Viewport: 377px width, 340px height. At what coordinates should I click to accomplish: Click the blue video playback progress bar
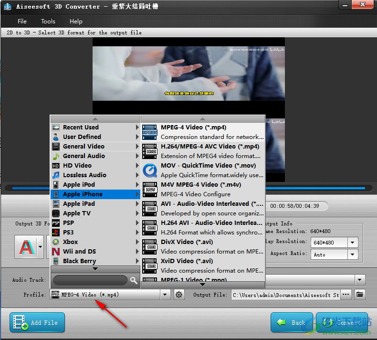point(188,188)
